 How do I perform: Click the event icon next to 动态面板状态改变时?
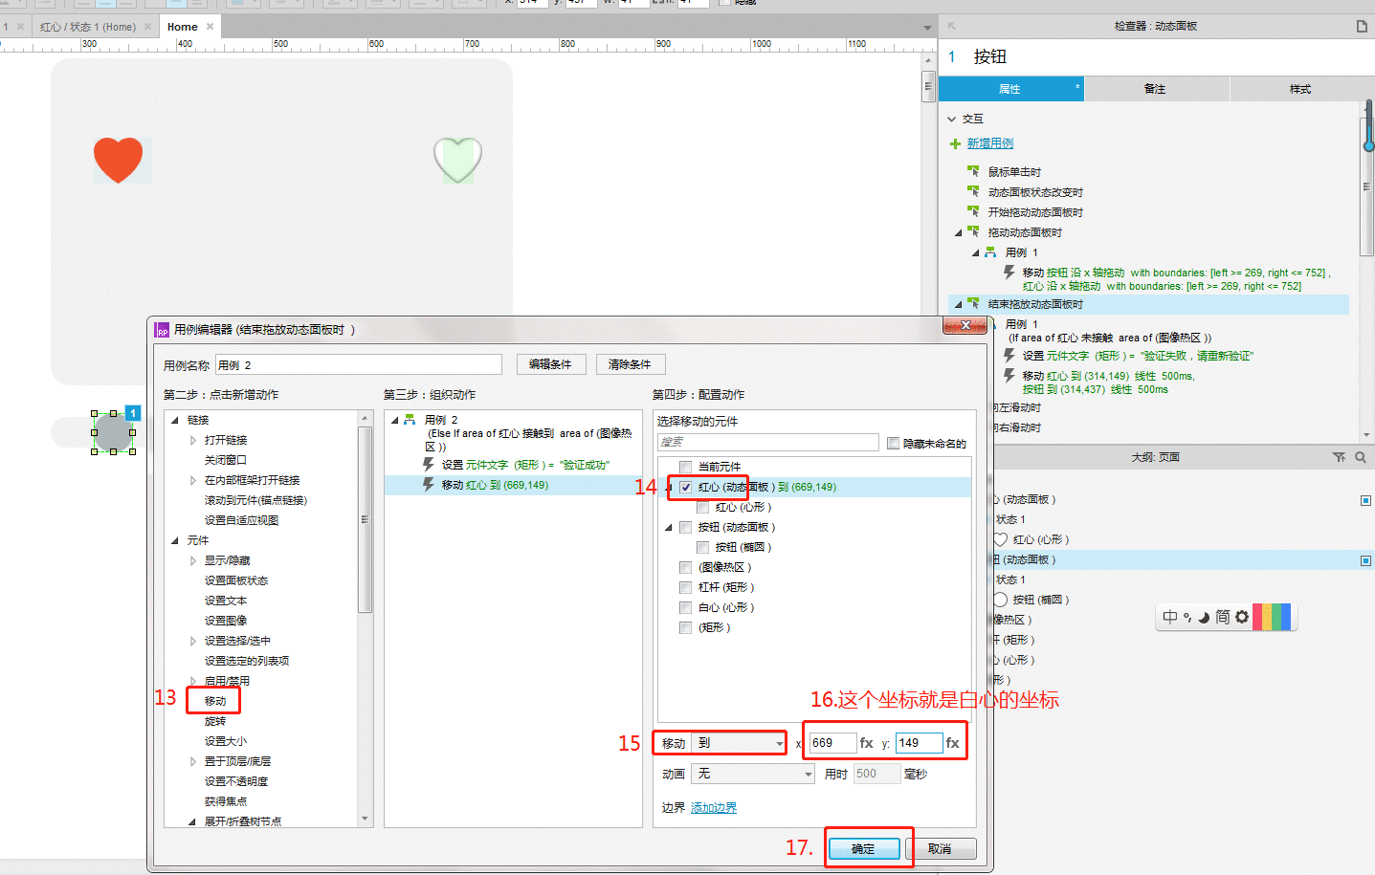click(x=973, y=191)
